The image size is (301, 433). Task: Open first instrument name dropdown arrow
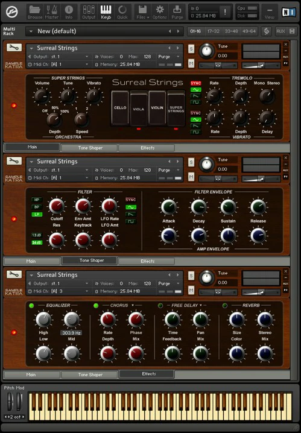pos(31,48)
